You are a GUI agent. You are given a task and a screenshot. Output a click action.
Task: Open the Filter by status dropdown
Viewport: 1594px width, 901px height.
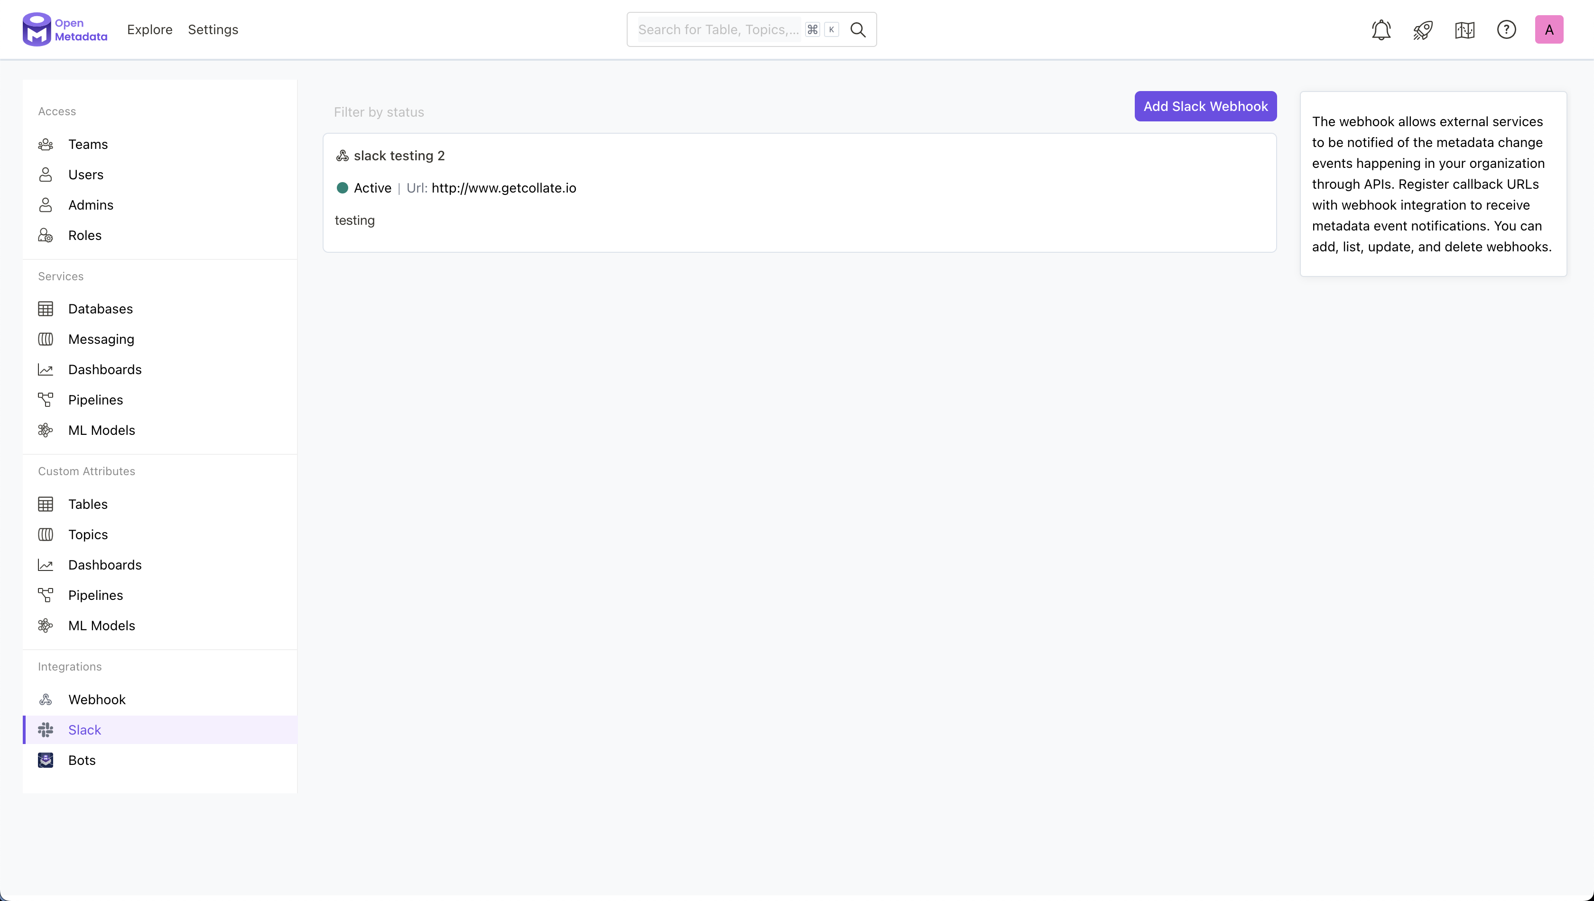coord(379,112)
